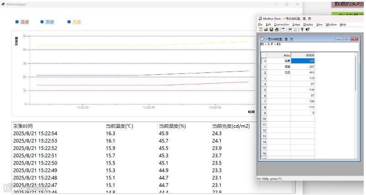Toggle the 湿度 series checkbox
Image resolution: width=366 pixels, height=195 pixels.
coord(42,22)
